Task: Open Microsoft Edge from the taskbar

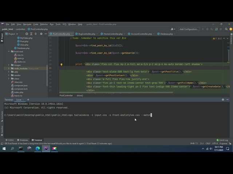Action: click(37, 149)
